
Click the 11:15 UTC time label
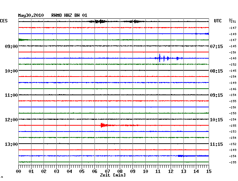[x=216, y=144]
